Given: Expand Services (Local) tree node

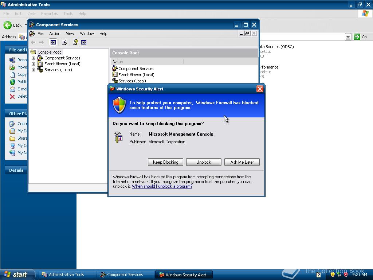Looking at the screenshot, I should coord(33,70).
